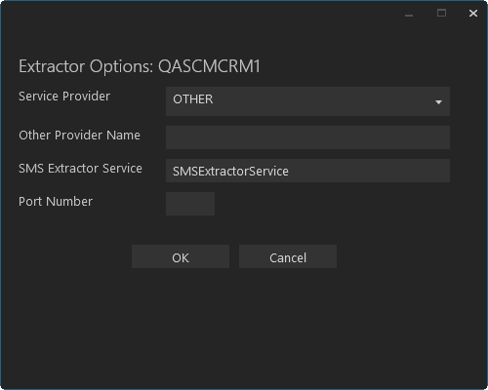The width and height of the screenshot is (488, 390).
Task: Click into the Other Provider Name field
Action: pos(307,137)
